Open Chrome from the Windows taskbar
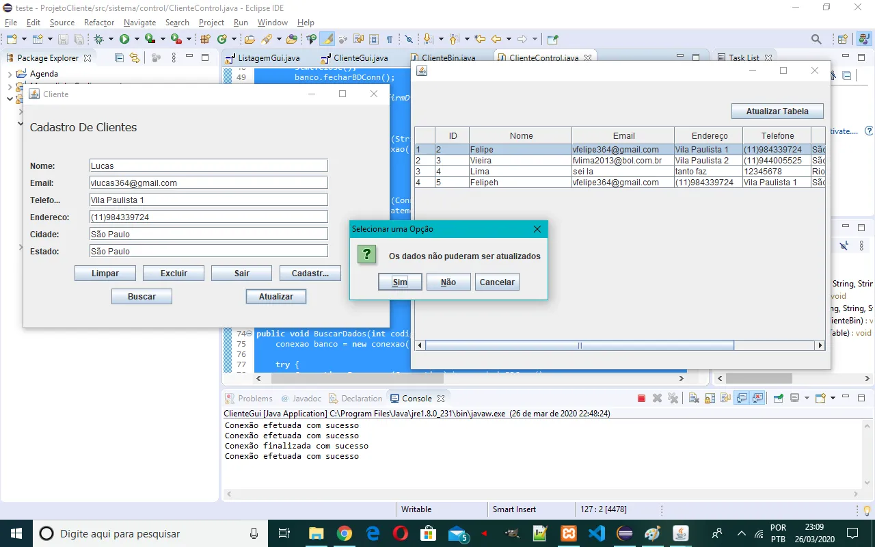 345,533
